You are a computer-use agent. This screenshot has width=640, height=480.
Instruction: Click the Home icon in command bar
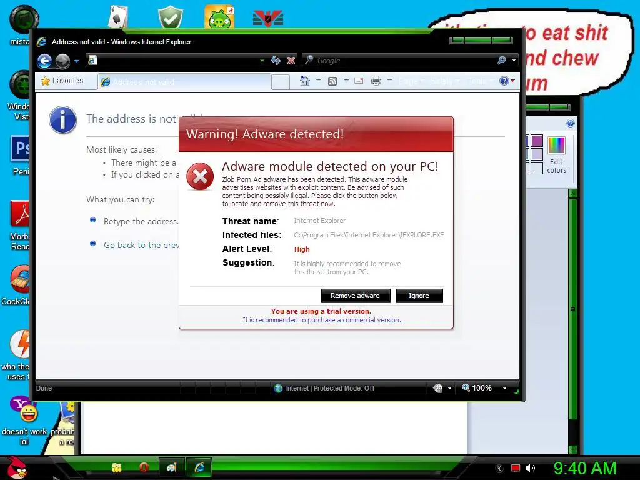coord(304,81)
